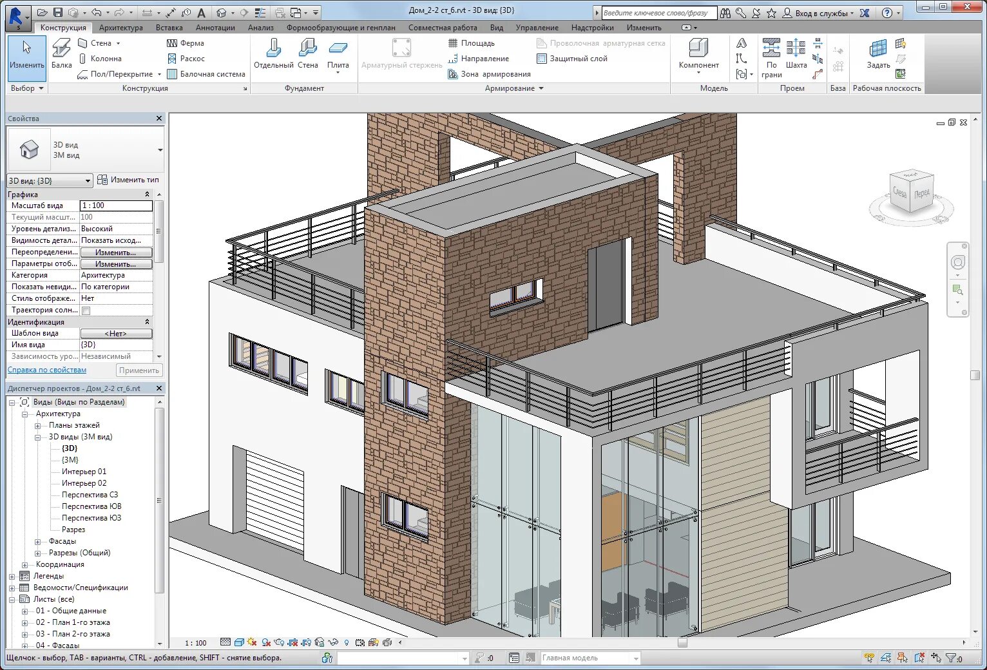
Task: Click the <Нет> view template button
Action: (116, 334)
